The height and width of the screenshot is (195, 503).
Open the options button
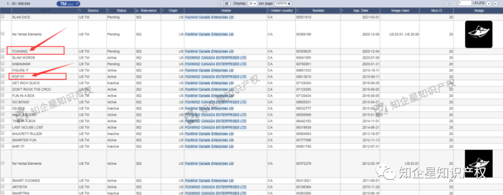tap(283, 3)
